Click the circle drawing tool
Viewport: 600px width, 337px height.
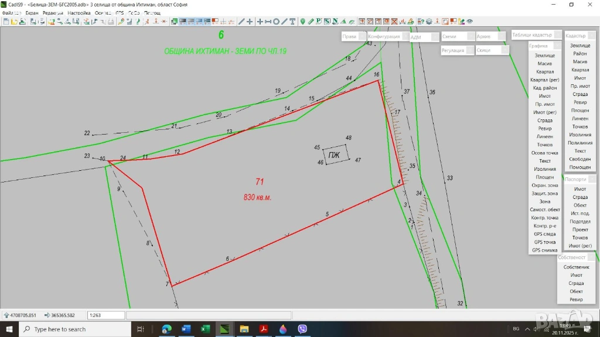click(276, 22)
